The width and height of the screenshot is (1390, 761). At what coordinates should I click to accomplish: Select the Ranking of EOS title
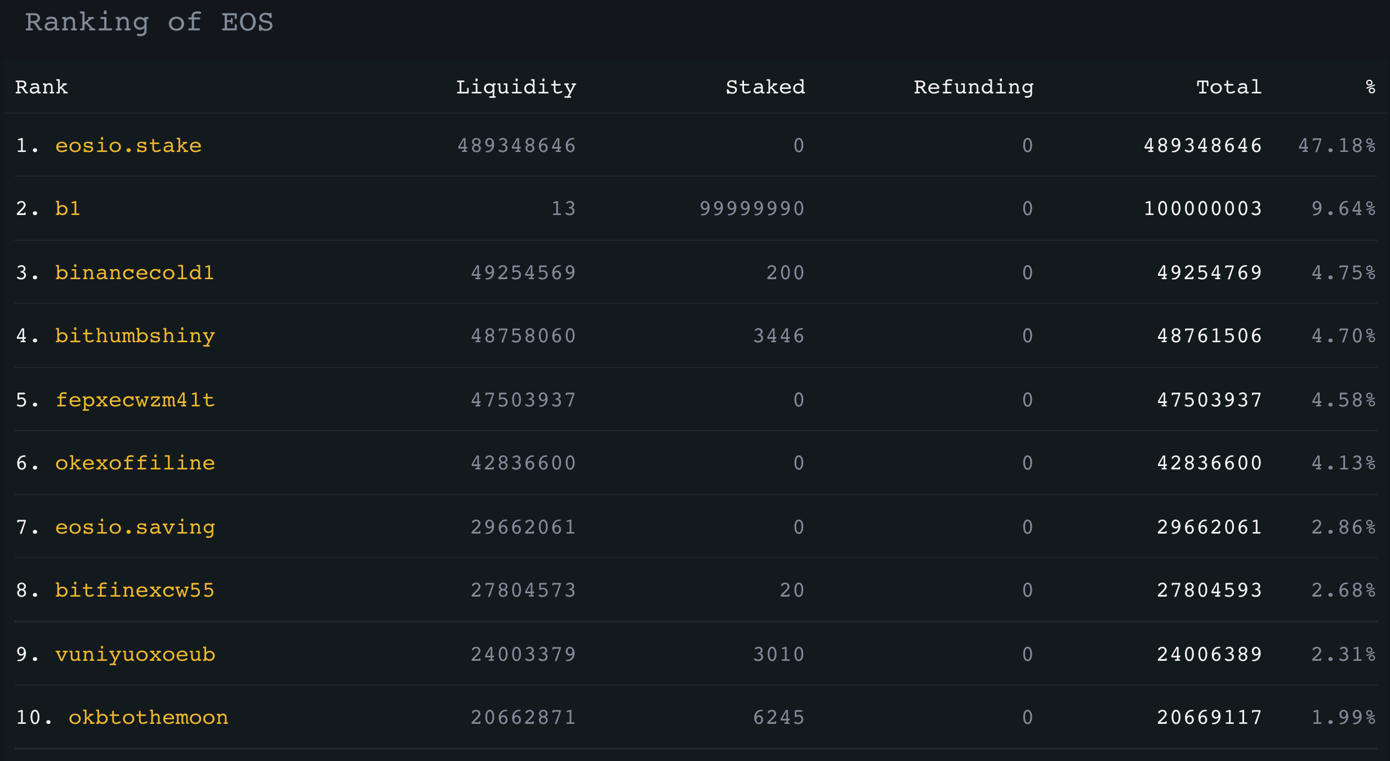(x=149, y=23)
